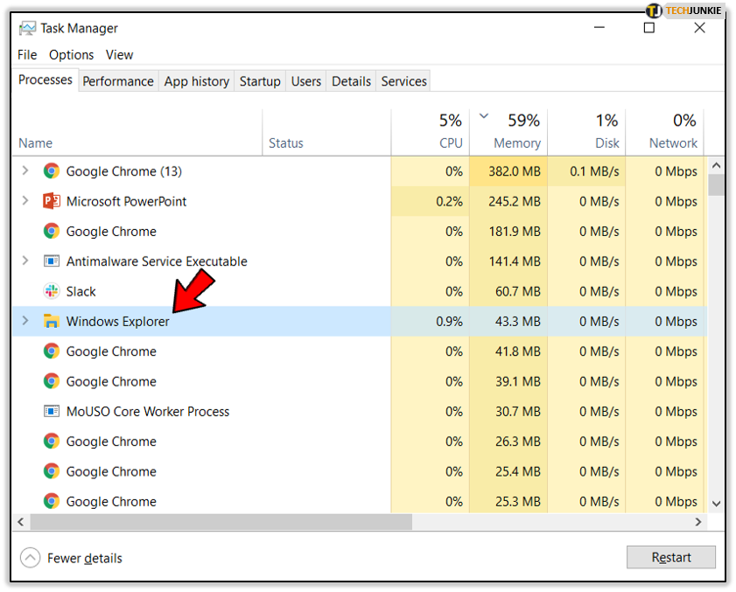
Task: Go to the Services tab
Action: pyautogui.click(x=403, y=81)
